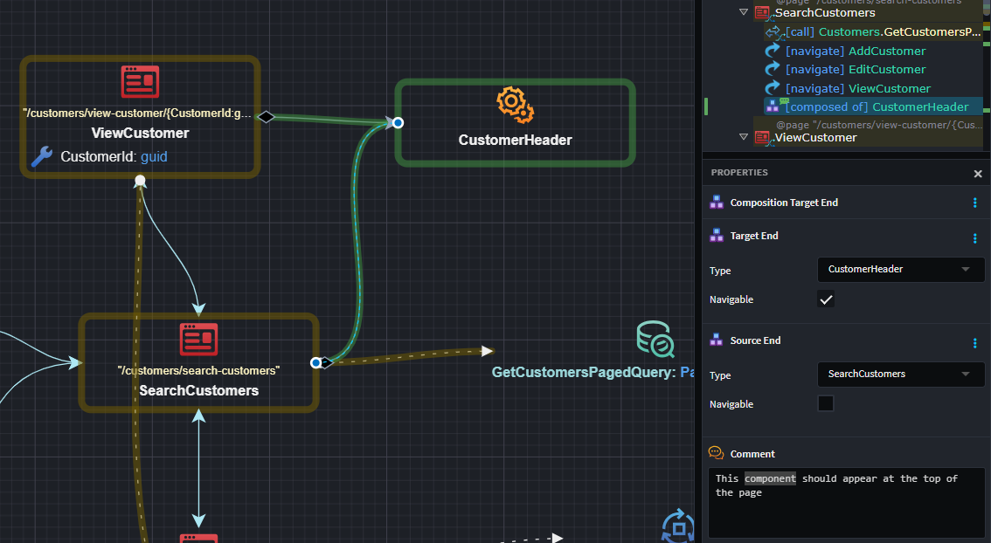This screenshot has height=543, width=991.
Task: Collapse the ViewCustomer tree node
Action: coord(743,137)
